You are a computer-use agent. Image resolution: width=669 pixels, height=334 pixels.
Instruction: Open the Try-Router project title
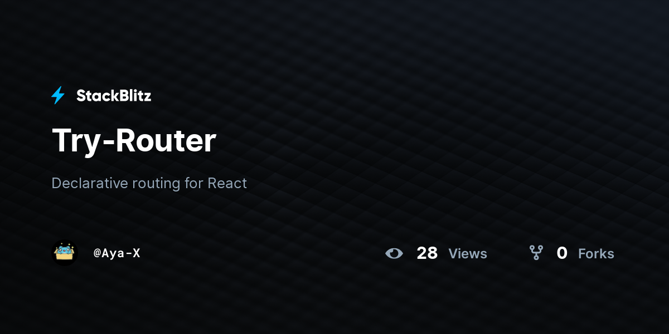(x=134, y=140)
